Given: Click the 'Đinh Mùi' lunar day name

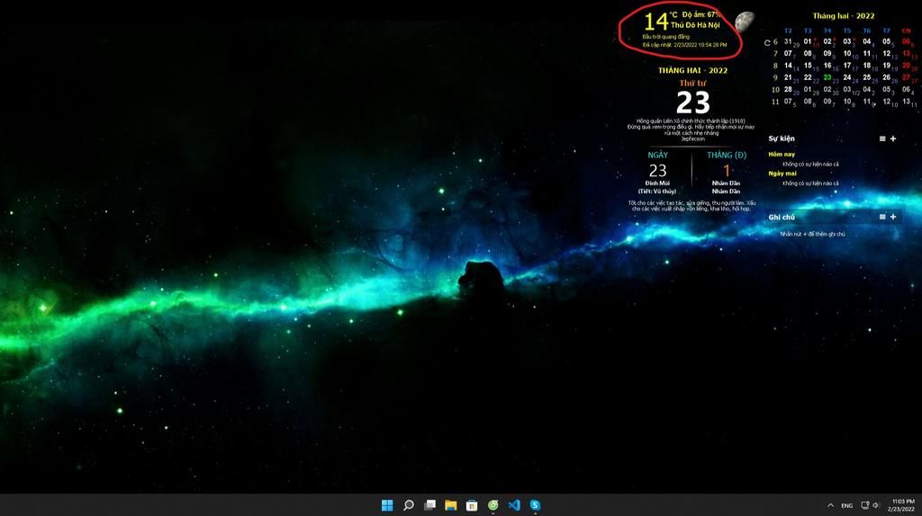Looking at the screenshot, I should (657, 183).
